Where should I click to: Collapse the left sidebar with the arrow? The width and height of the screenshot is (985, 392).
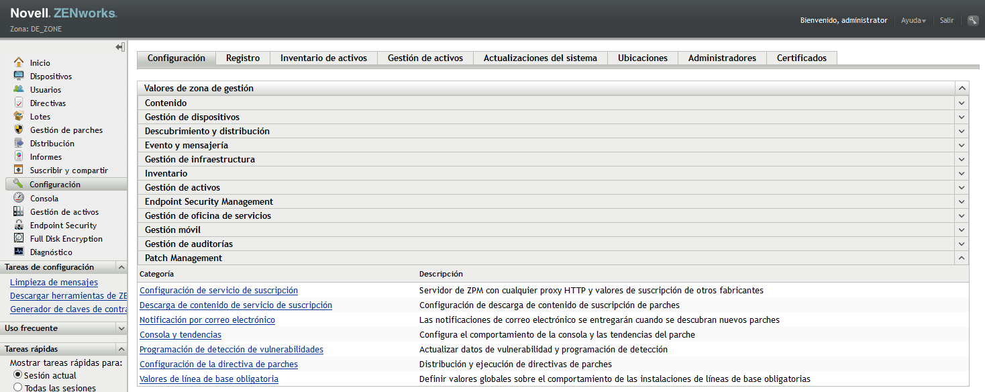(x=120, y=46)
